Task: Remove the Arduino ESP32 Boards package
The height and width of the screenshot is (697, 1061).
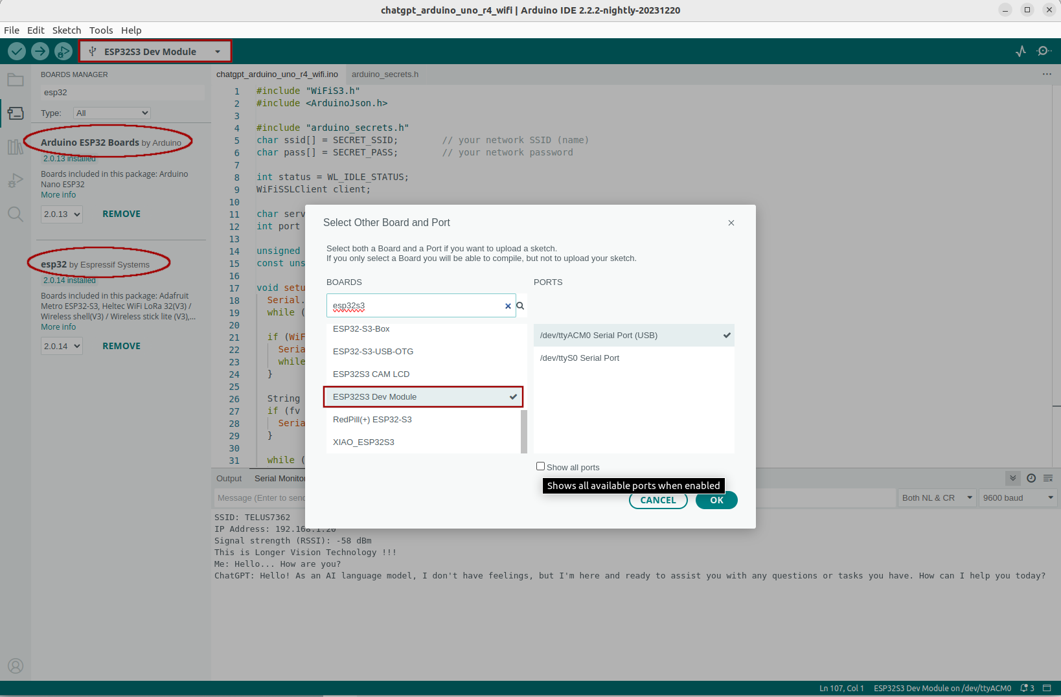Action: point(121,214)
